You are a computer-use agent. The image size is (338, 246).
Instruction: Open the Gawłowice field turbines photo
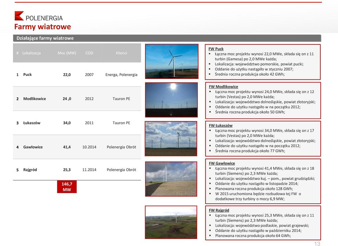click(x=171, y=179)
